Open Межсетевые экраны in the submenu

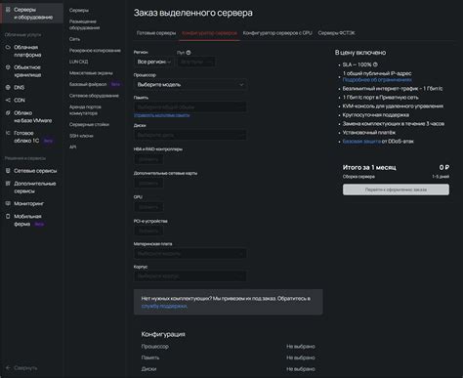tap(91, 73)
